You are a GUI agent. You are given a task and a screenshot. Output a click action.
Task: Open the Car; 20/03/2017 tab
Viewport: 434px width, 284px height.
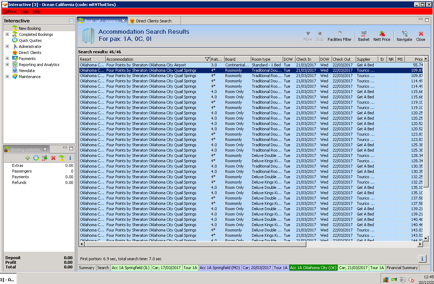click(257, 268)
